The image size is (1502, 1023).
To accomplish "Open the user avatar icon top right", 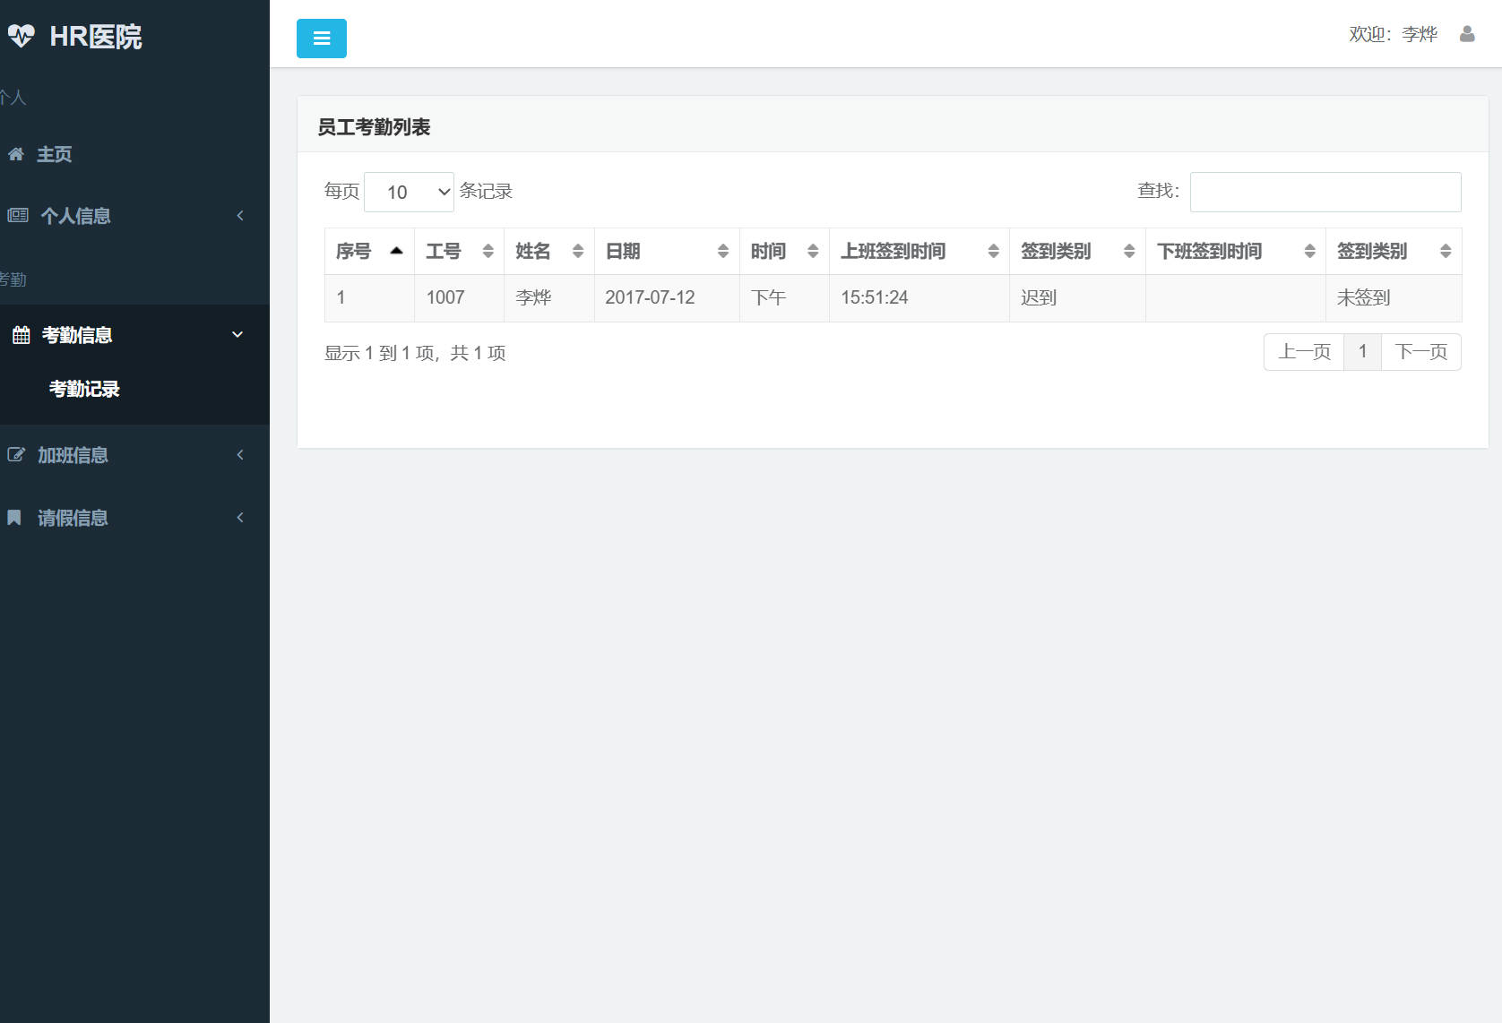I will tap(1468, 34).
